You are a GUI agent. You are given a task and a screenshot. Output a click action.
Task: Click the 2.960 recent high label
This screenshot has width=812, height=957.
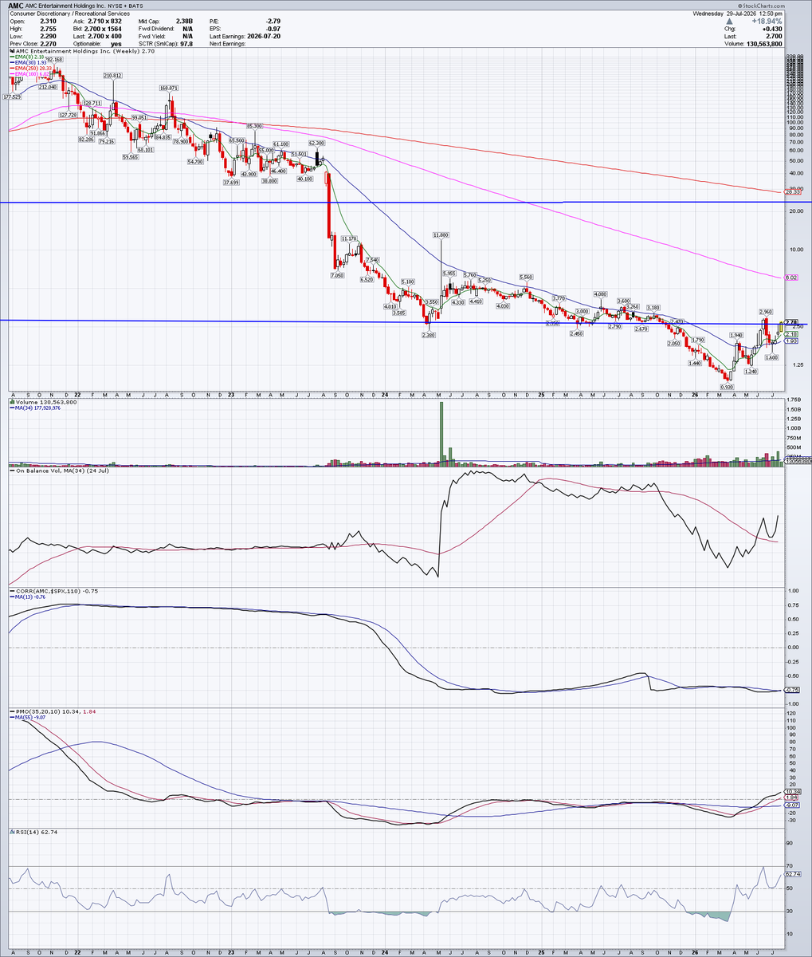tap(765, 312)
